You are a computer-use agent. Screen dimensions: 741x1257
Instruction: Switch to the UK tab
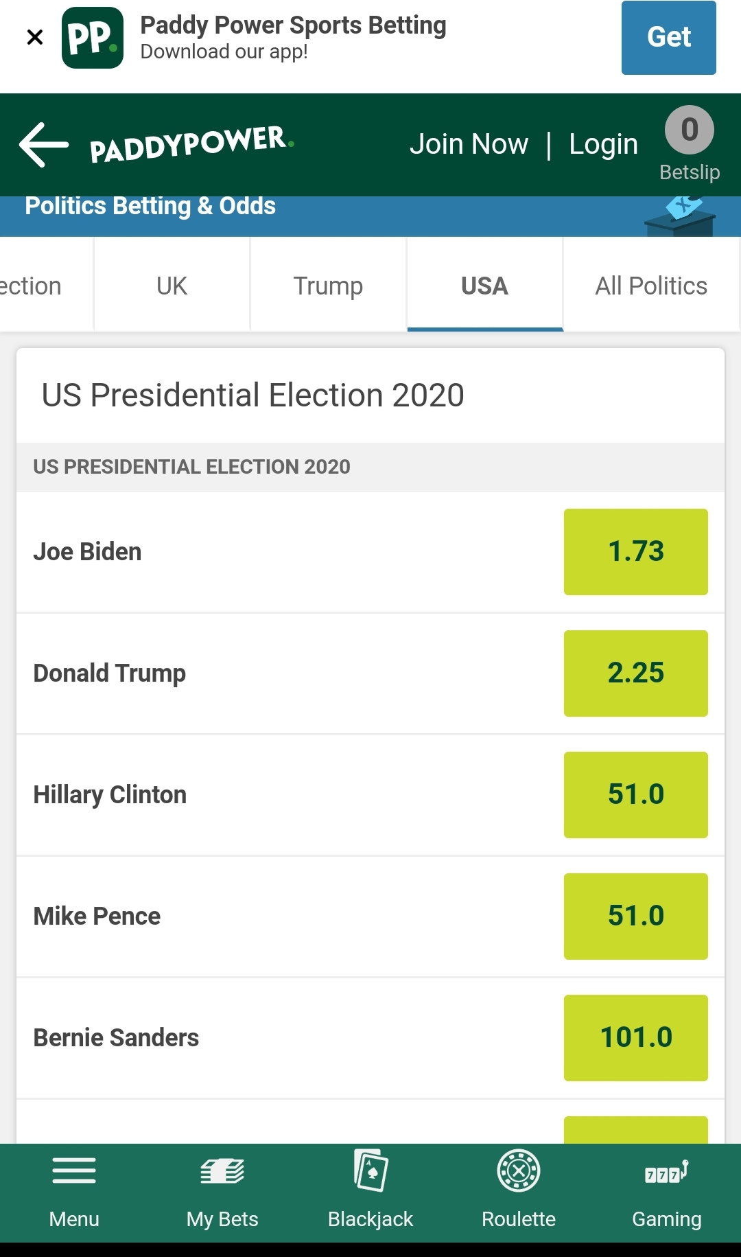pos(172,286)
